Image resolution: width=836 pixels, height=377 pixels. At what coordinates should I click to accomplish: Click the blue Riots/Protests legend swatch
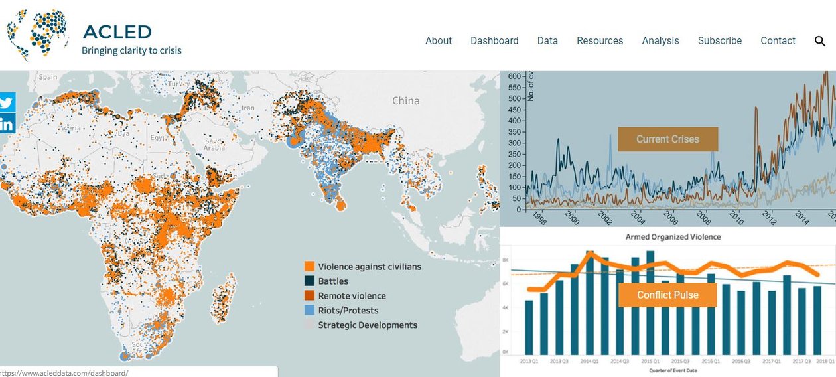(x=309, y=311)
